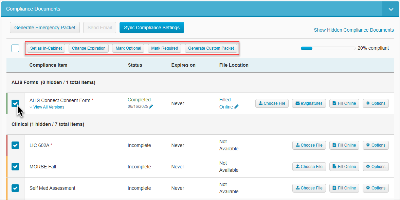Click the Compliance Item column header
The height and width of the screenshot is (200, 400).
[x=49, y=65]
